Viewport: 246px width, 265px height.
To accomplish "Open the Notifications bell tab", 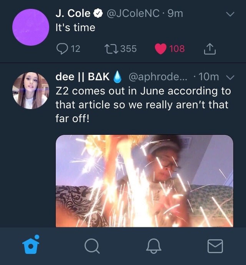I will (x=154, y=246).
